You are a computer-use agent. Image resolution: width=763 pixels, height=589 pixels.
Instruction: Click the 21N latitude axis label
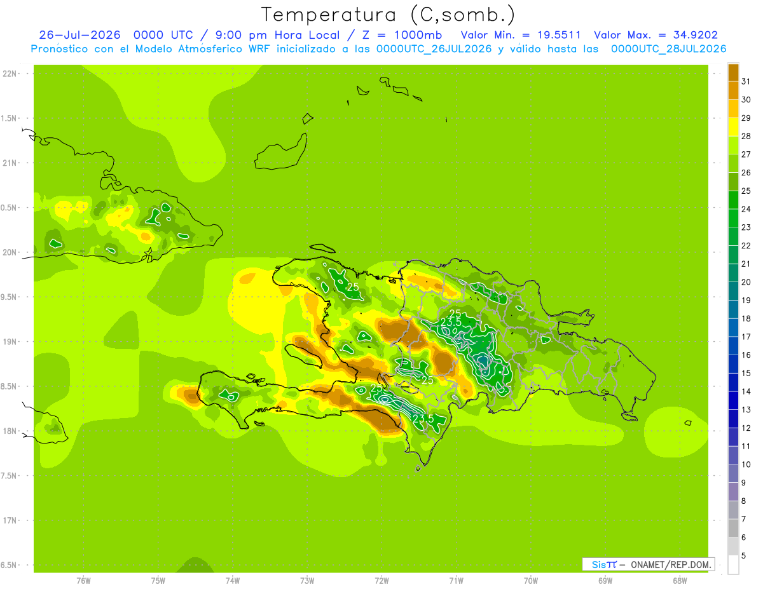10,163
